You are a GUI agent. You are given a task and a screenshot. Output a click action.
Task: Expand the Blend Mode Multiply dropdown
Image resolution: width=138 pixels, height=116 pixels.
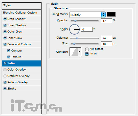[88, 15]
